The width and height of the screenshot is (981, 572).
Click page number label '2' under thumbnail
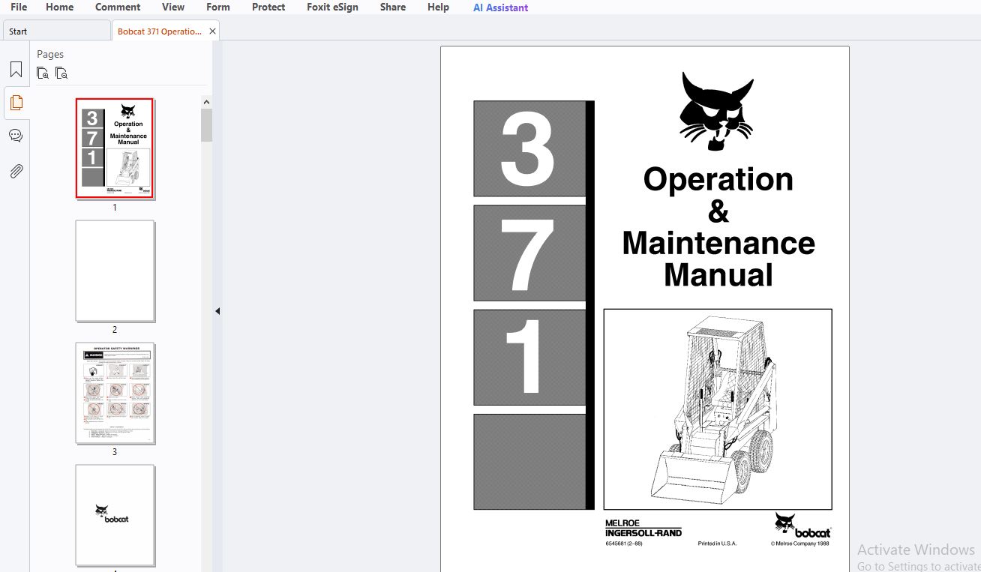(x=115, y=330)
